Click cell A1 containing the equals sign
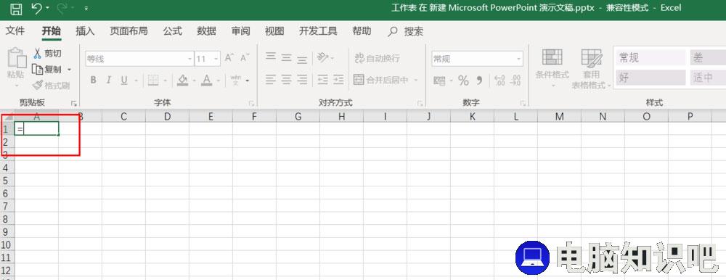The height and width of the screenshot is (280, 726). 36,128
